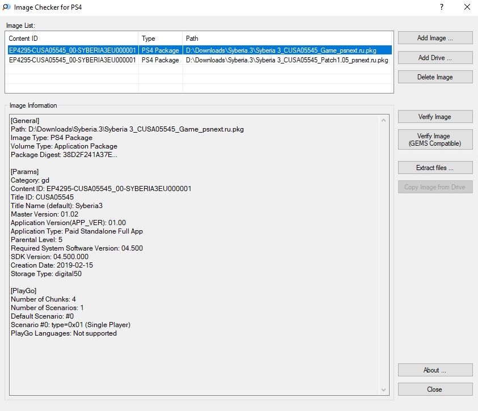Click the help question mark in title bar
This screenshot has width=478, height=411.
click(x=442, y=7)
